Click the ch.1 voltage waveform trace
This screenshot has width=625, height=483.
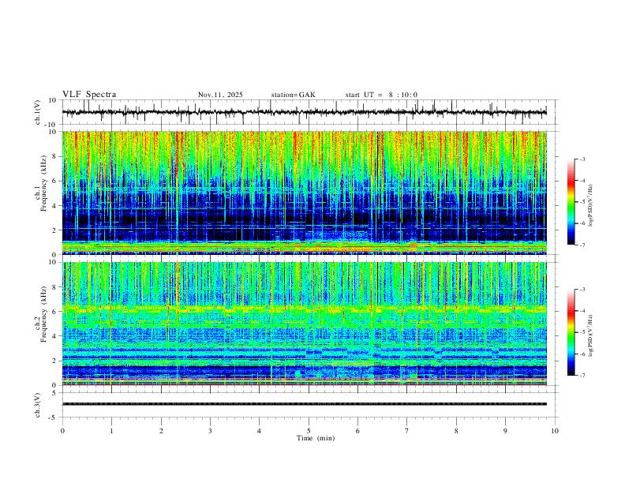[x=304, y=112]
